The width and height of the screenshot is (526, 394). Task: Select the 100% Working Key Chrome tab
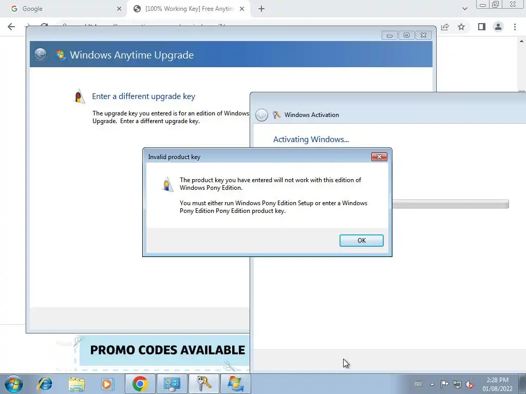coord(188,9)
